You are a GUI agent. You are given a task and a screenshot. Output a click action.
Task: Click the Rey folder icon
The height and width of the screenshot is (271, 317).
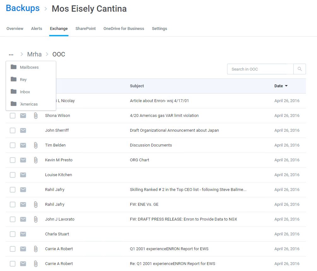pos(14,79)
